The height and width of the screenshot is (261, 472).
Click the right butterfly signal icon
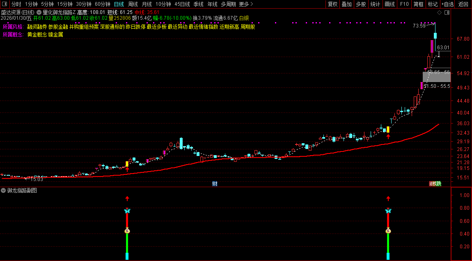(388, 211)
